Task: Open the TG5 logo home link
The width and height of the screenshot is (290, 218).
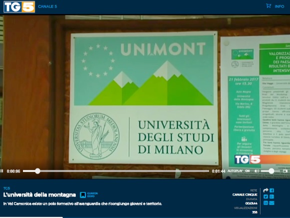Action: (x=19, y=7)
